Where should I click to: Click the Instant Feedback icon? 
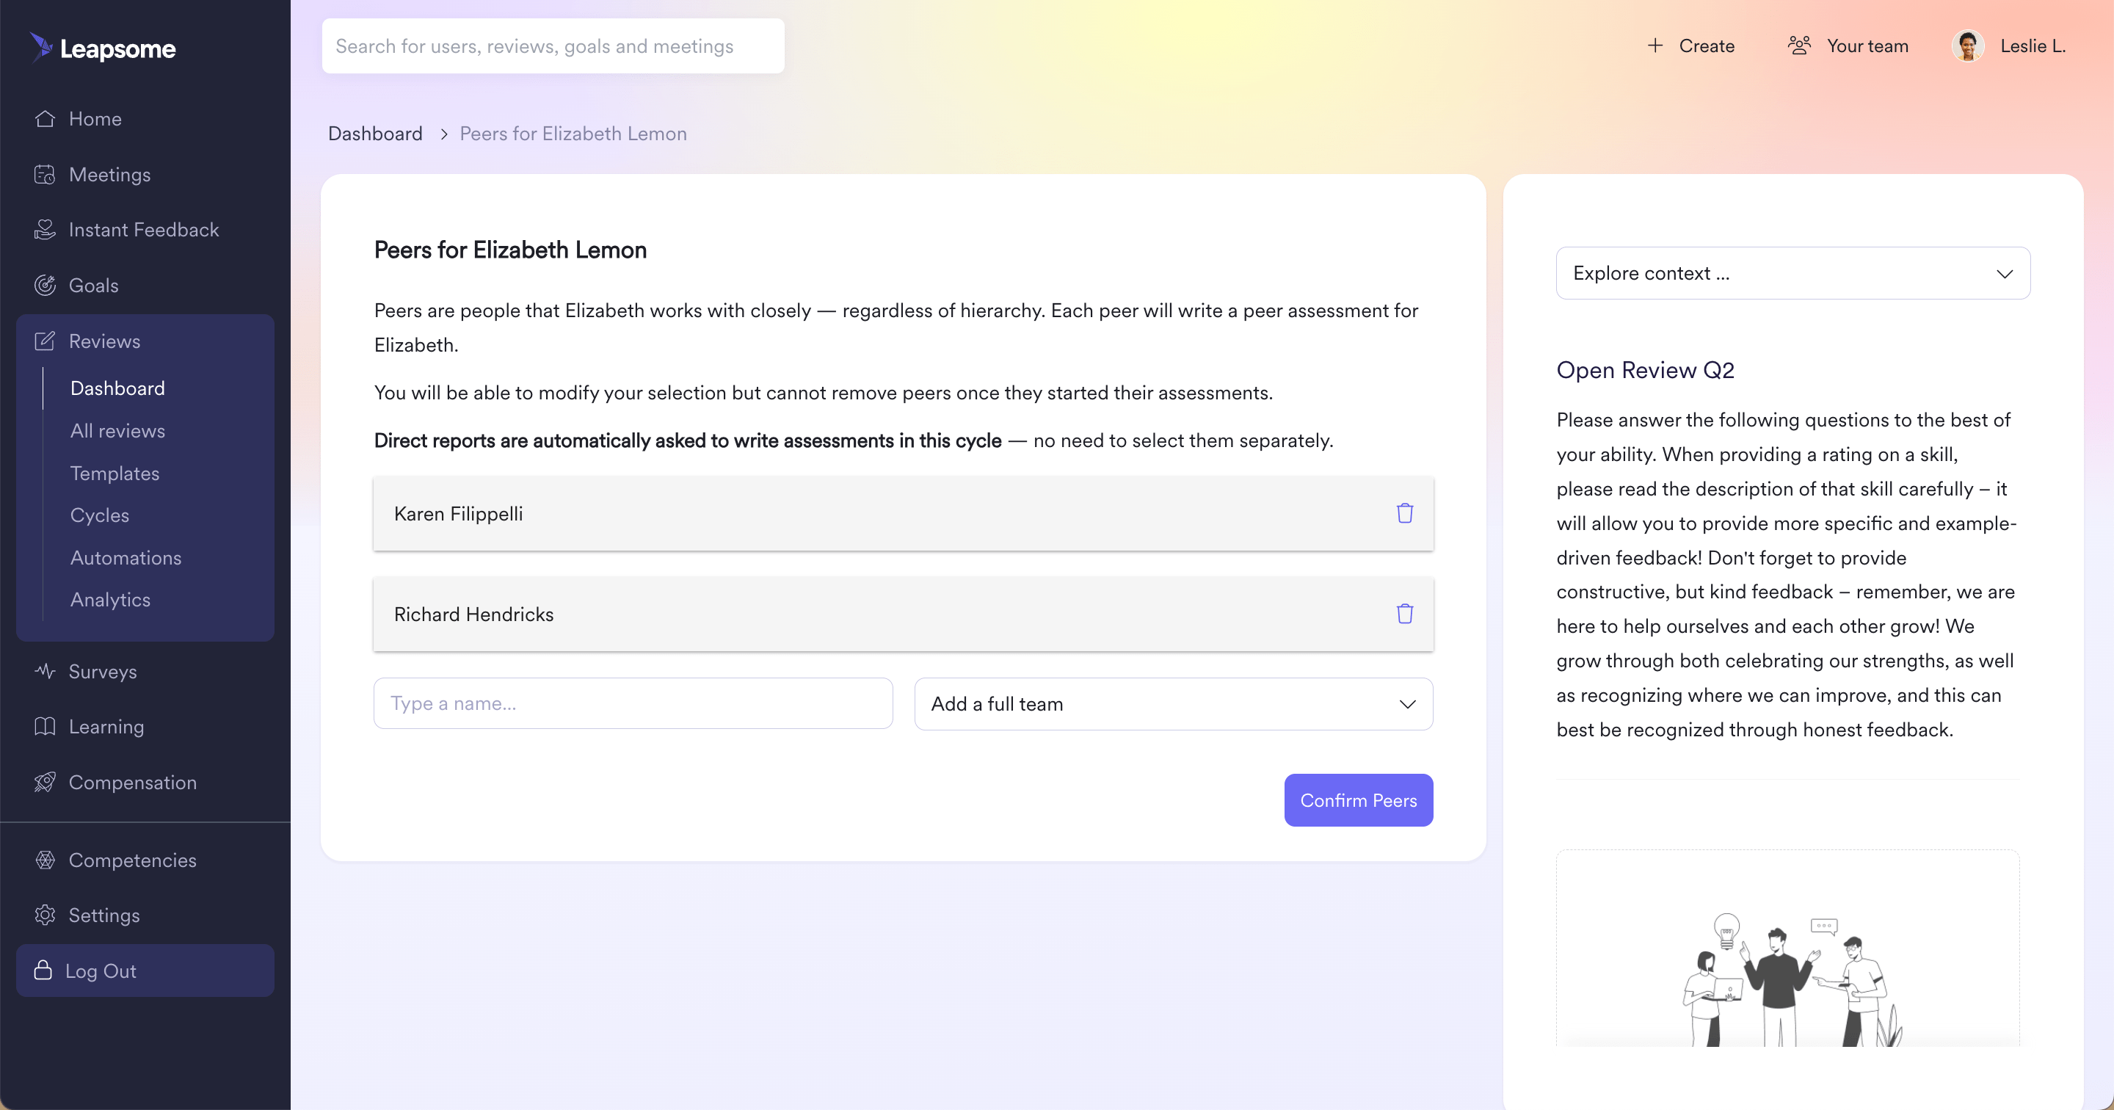[x=46, y=229]
